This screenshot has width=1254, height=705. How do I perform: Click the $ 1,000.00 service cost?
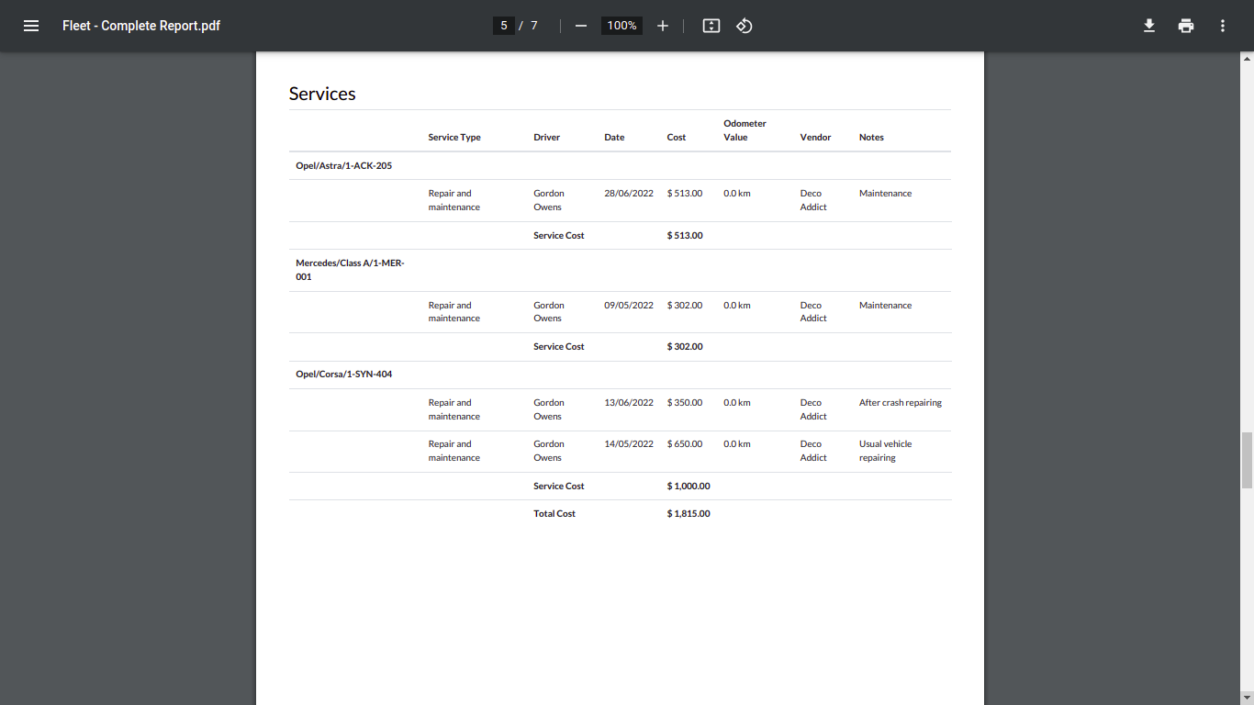click(689, 487)
